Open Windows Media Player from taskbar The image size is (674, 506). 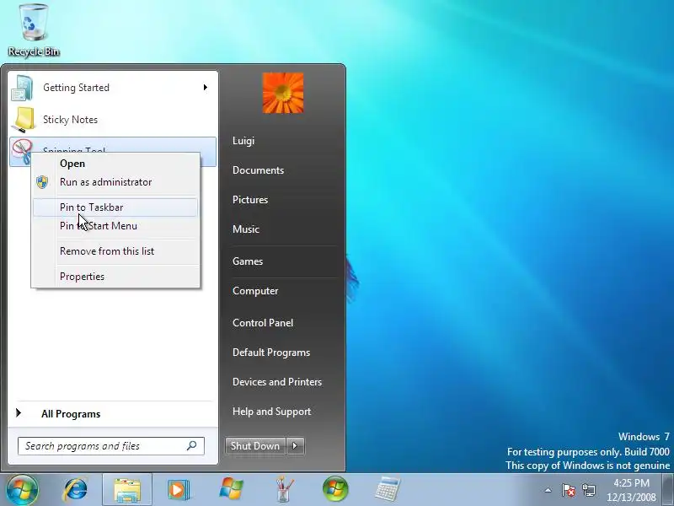[x=179, y=490]
